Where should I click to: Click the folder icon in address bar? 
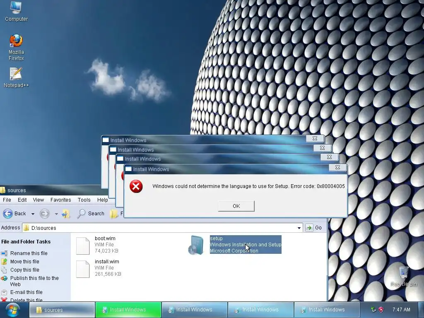pos(26,228)
